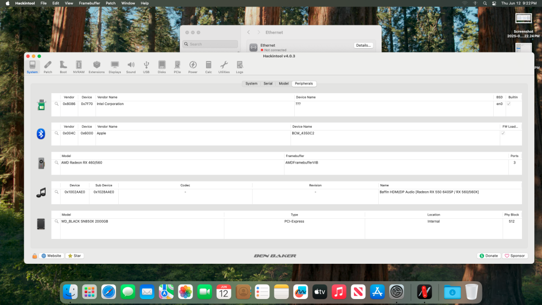Open the Disks section
Screen dimensions: 542x305
[162, 67]
